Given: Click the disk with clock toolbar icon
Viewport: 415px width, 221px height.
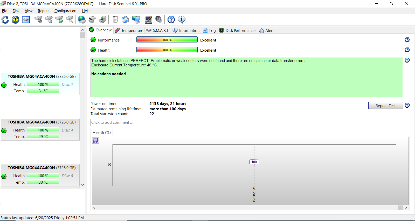Looking at the screenshot, I should click(x=49, y=20).
